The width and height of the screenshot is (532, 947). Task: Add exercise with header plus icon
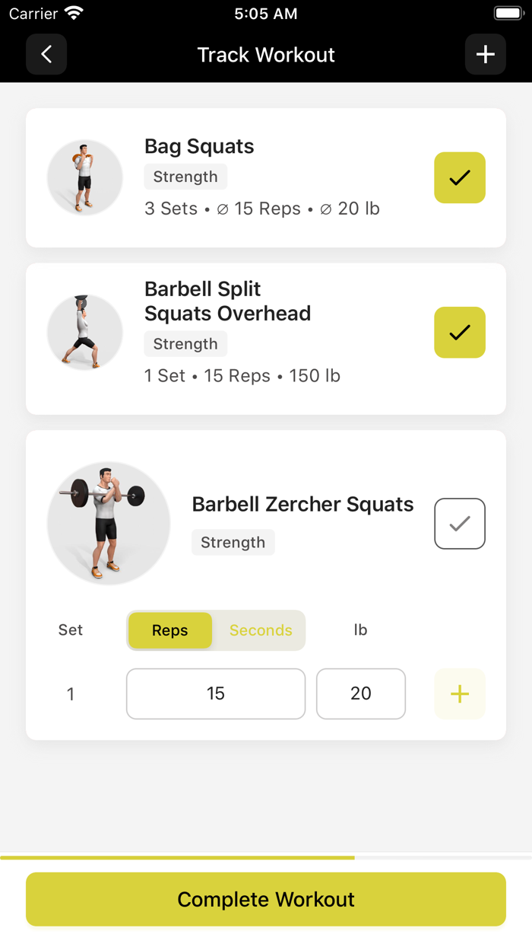[x=485, y=55]
